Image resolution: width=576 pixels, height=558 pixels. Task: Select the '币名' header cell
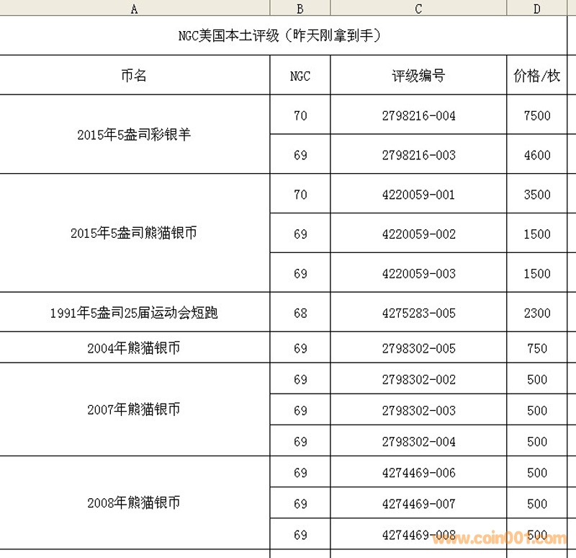point(135,75)
